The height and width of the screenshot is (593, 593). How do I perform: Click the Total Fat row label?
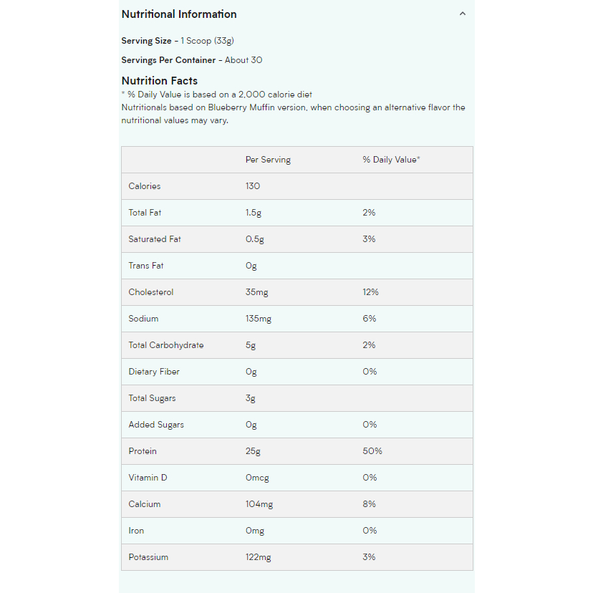[145, 213]
